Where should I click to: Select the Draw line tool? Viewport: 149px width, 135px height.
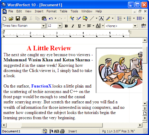click(92, 18)
